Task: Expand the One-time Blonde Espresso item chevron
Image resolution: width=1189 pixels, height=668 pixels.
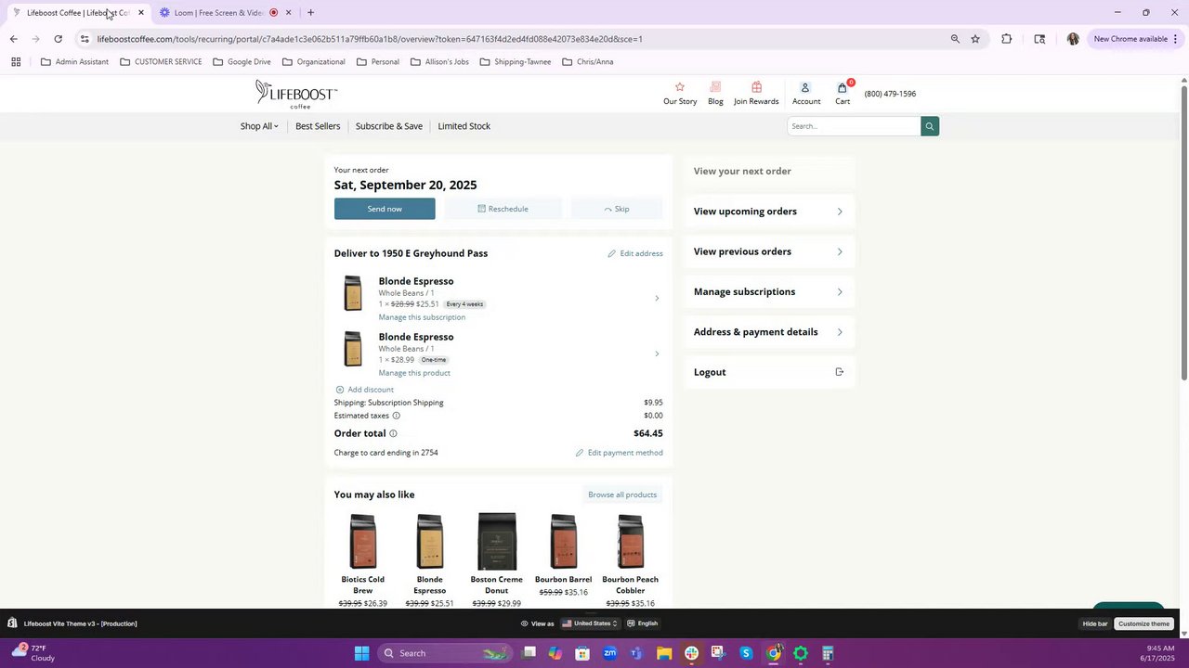Action: (657, 353)
